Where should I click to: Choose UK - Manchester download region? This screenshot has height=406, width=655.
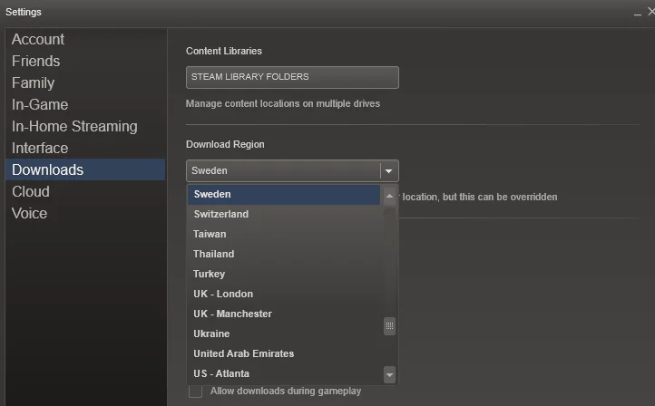click(x=284, y=314)
